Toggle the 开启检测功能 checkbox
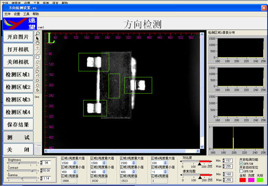Viewport: 268px width, 186px height. point(241,164)
